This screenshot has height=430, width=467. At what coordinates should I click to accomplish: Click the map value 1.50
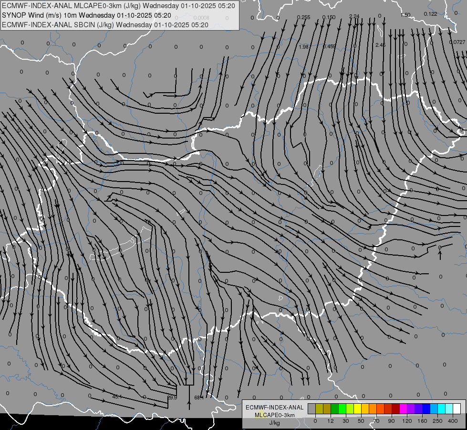(405, 15)
